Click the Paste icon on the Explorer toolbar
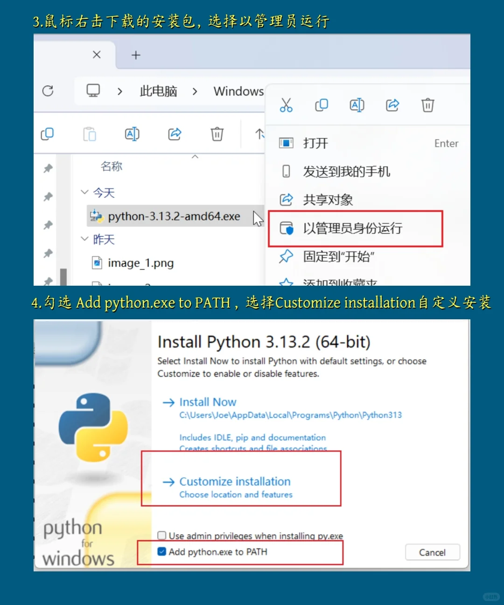The height and width of the screenshot is (605, 504). coord(90,134)
